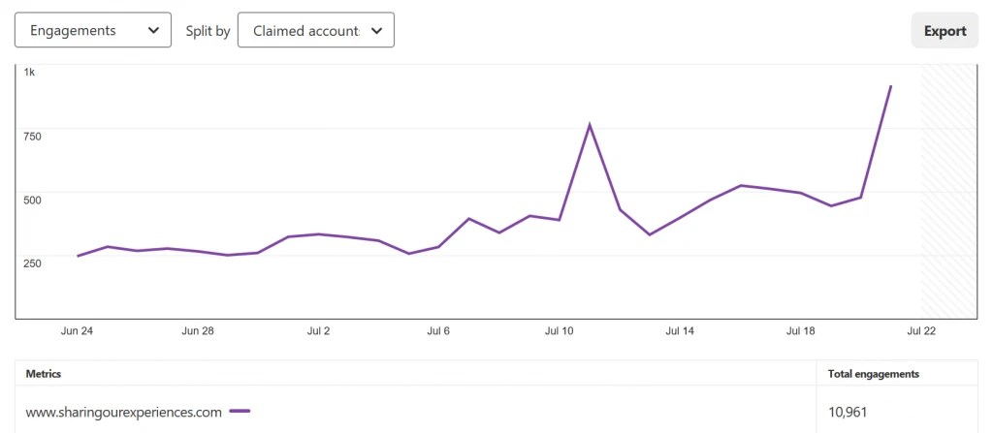The width and height of the screenshot is (993, 433).
Task: Open the Engagements metric dropdown
Action: click(x=93, y=30)
